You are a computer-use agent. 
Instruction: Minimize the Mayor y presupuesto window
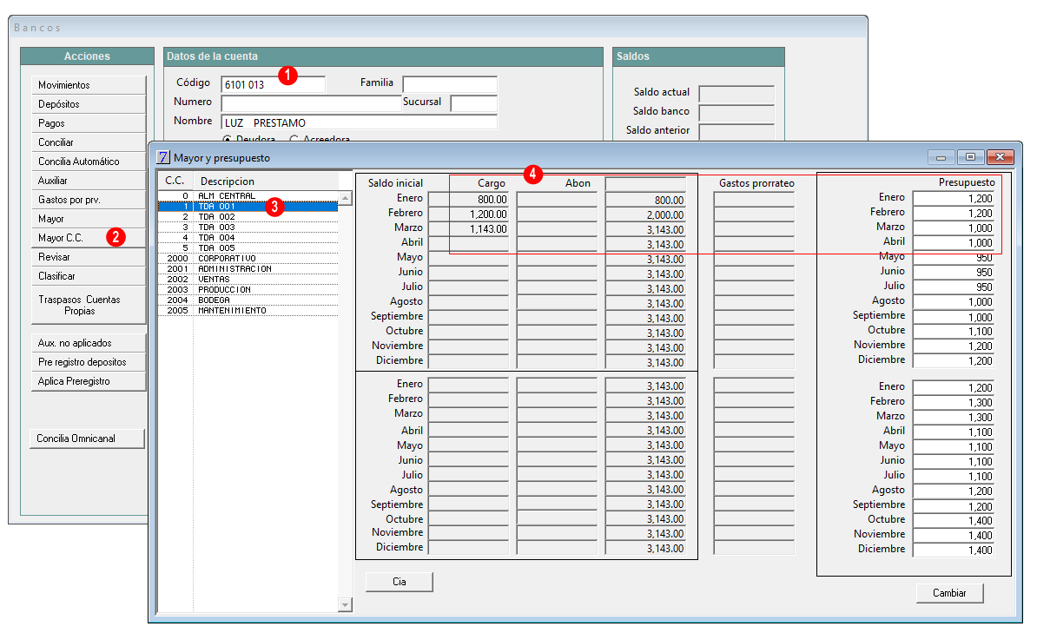coord(941,157)
